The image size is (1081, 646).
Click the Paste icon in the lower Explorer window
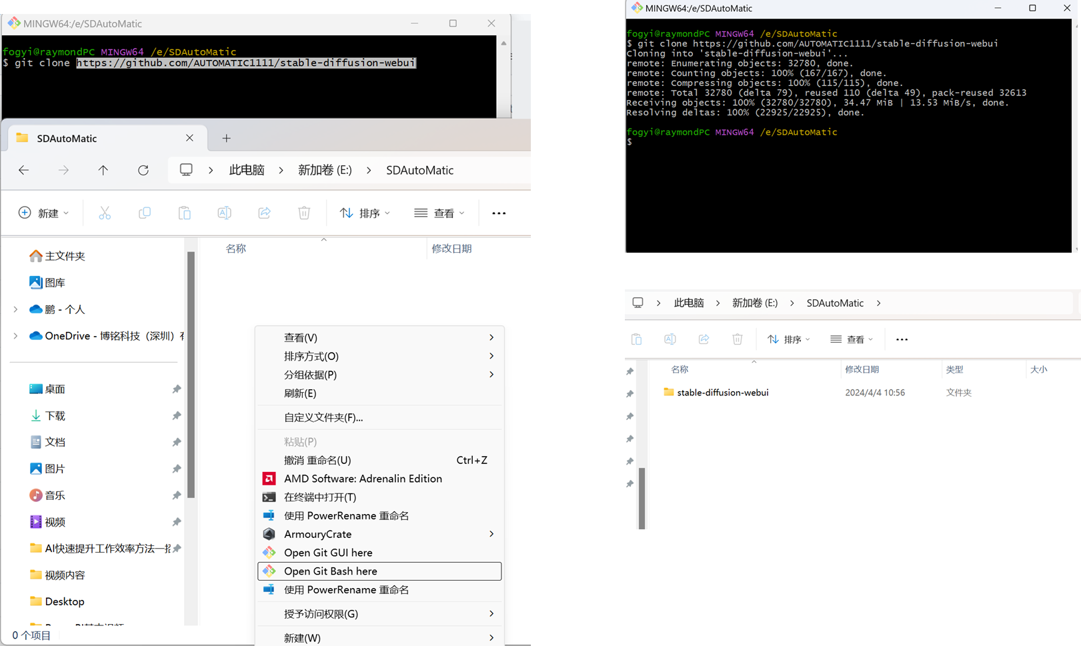point(637,339)
